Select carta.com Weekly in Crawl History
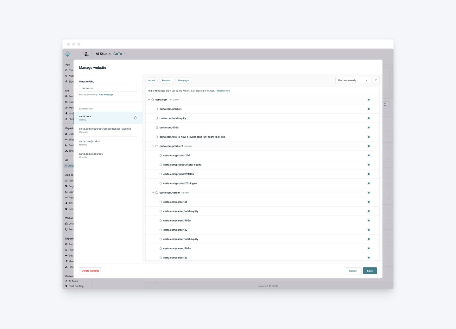 coord(108,118)
